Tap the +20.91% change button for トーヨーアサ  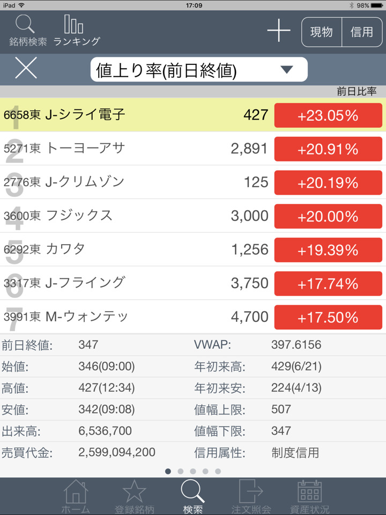pos(328,149)
